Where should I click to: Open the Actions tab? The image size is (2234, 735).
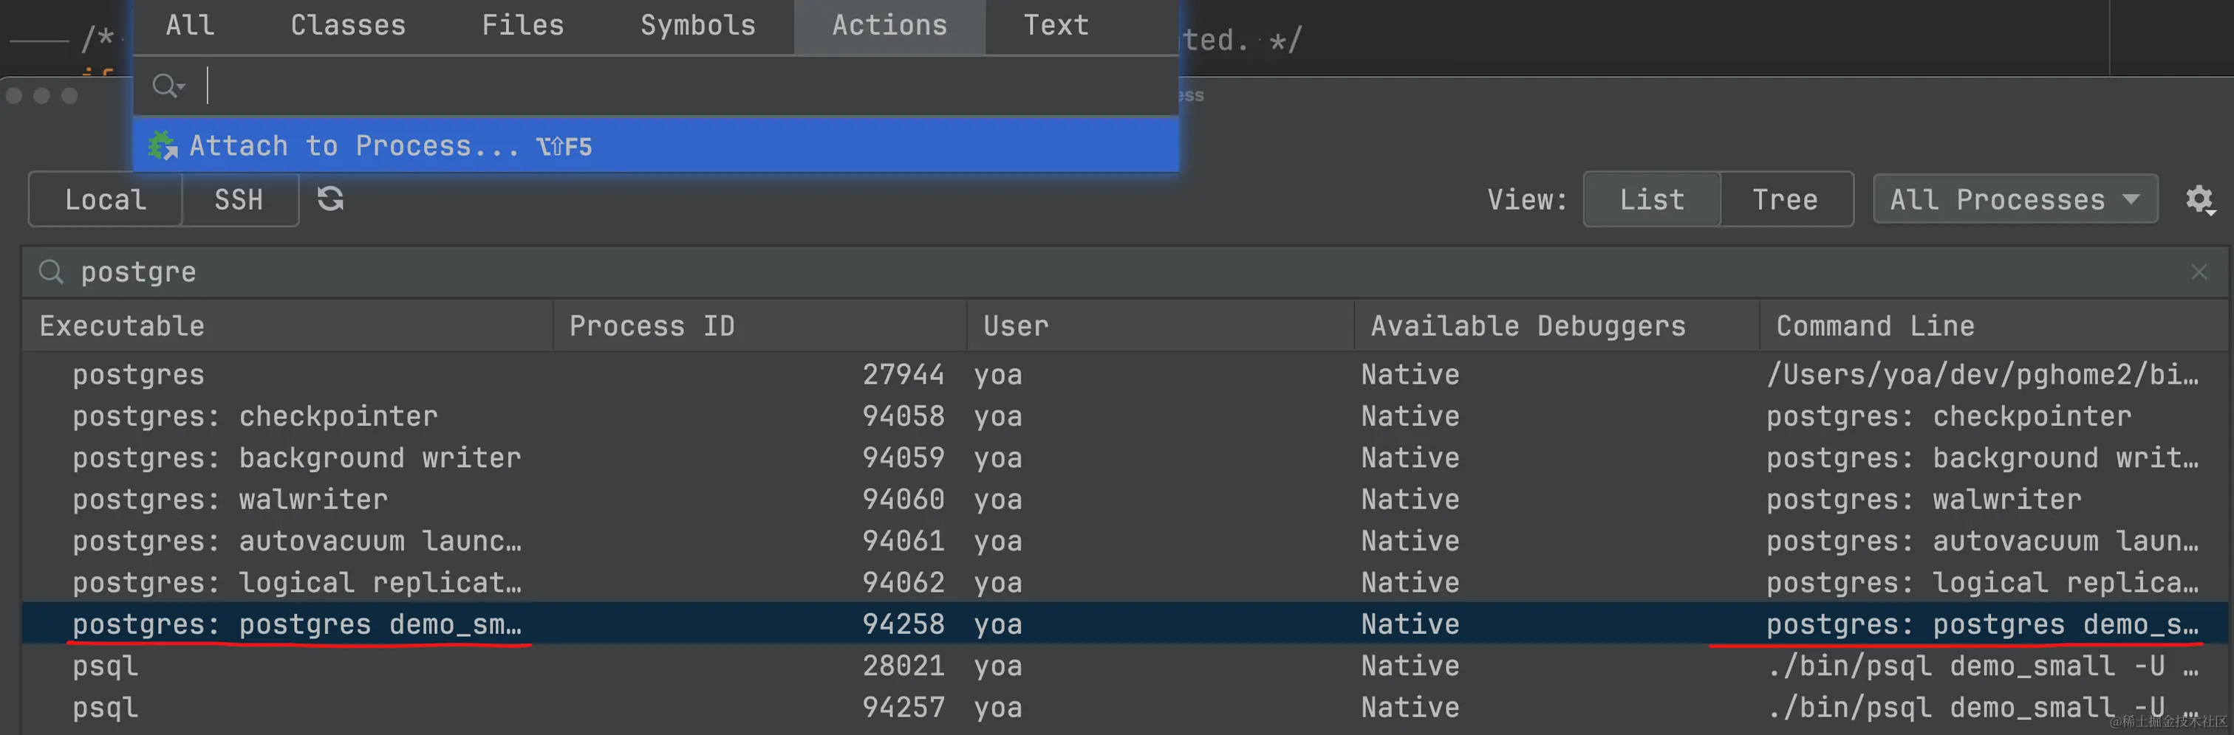[x=889, y=25]
